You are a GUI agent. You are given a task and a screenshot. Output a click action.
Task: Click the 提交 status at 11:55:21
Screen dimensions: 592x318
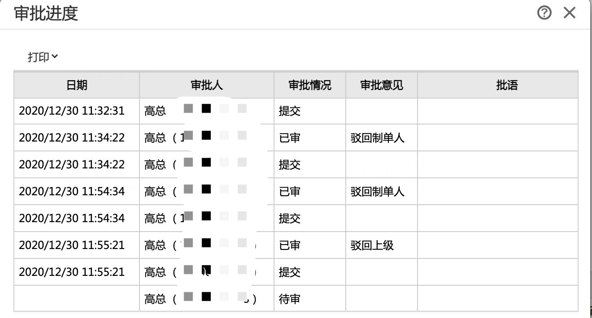click(310, 272)
